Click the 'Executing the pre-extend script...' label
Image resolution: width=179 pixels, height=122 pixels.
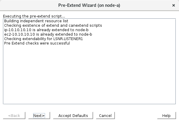click(x=34, y=16)
